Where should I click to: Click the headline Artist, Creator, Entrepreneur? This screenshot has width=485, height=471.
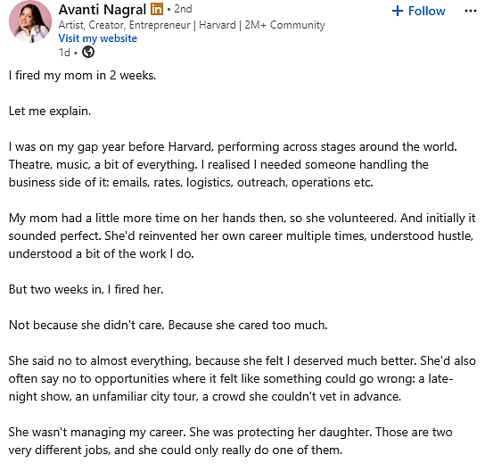[124, 25]
